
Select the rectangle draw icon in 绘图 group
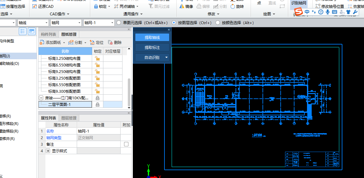(282, 7)
